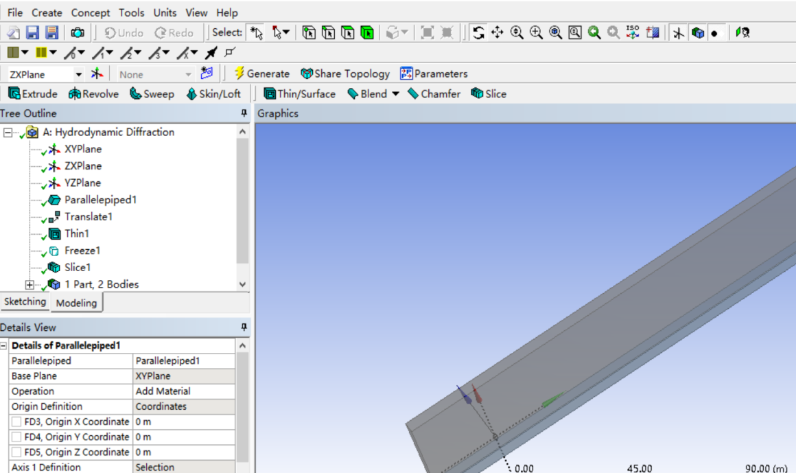Click the New Sketch icon
This screenshot has height=473, width=796.
[x=207, y=73]
